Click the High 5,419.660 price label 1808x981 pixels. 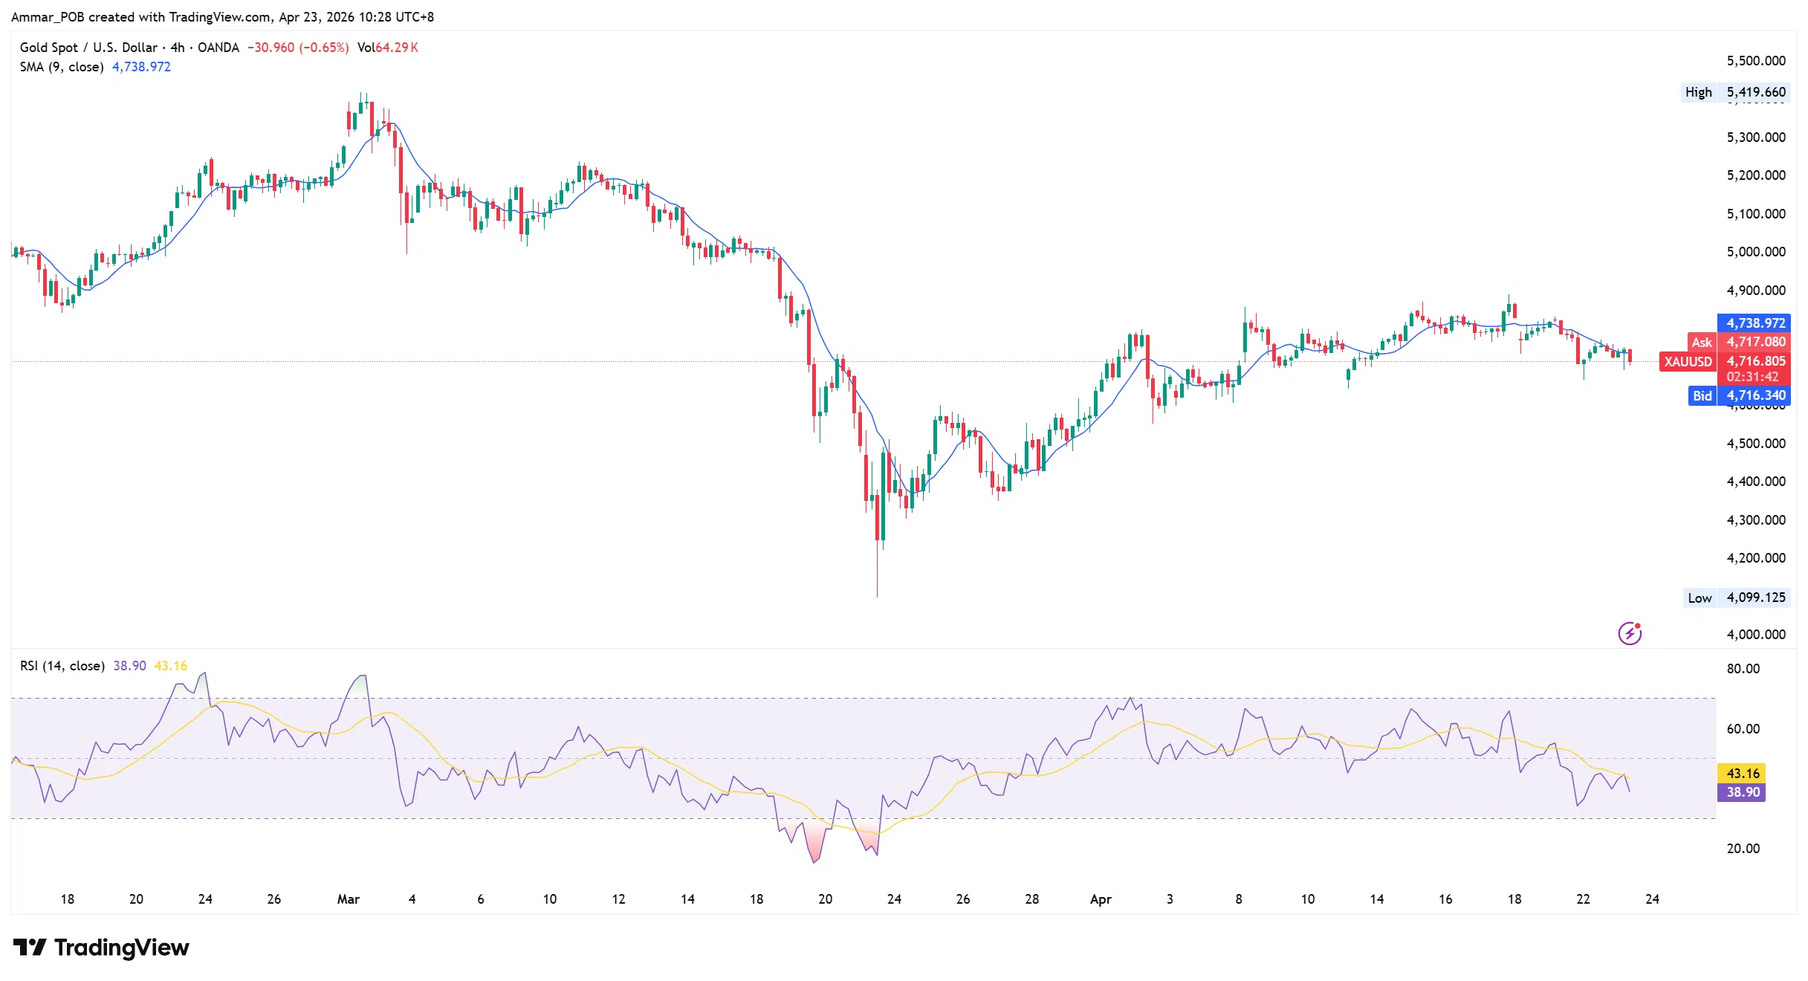[1735, 92]
